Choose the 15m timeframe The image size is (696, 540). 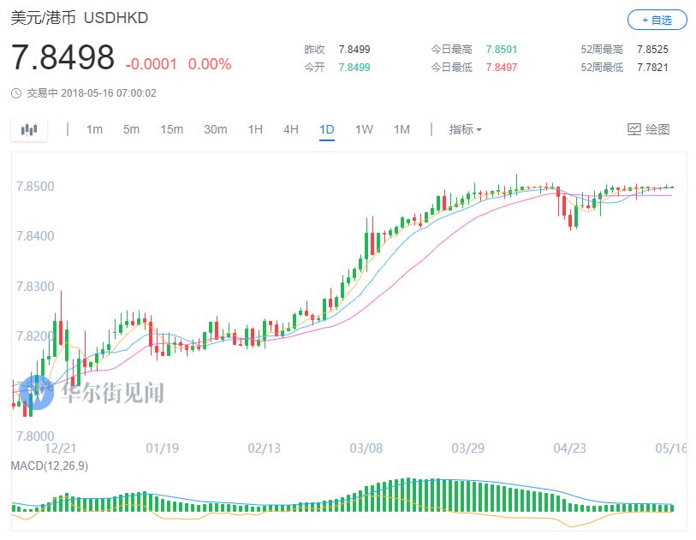click(171, 130)
